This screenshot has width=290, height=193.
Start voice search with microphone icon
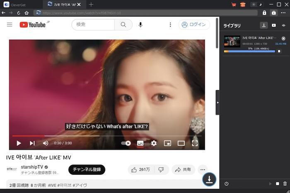pyautogui.click(x=140, y=24)
